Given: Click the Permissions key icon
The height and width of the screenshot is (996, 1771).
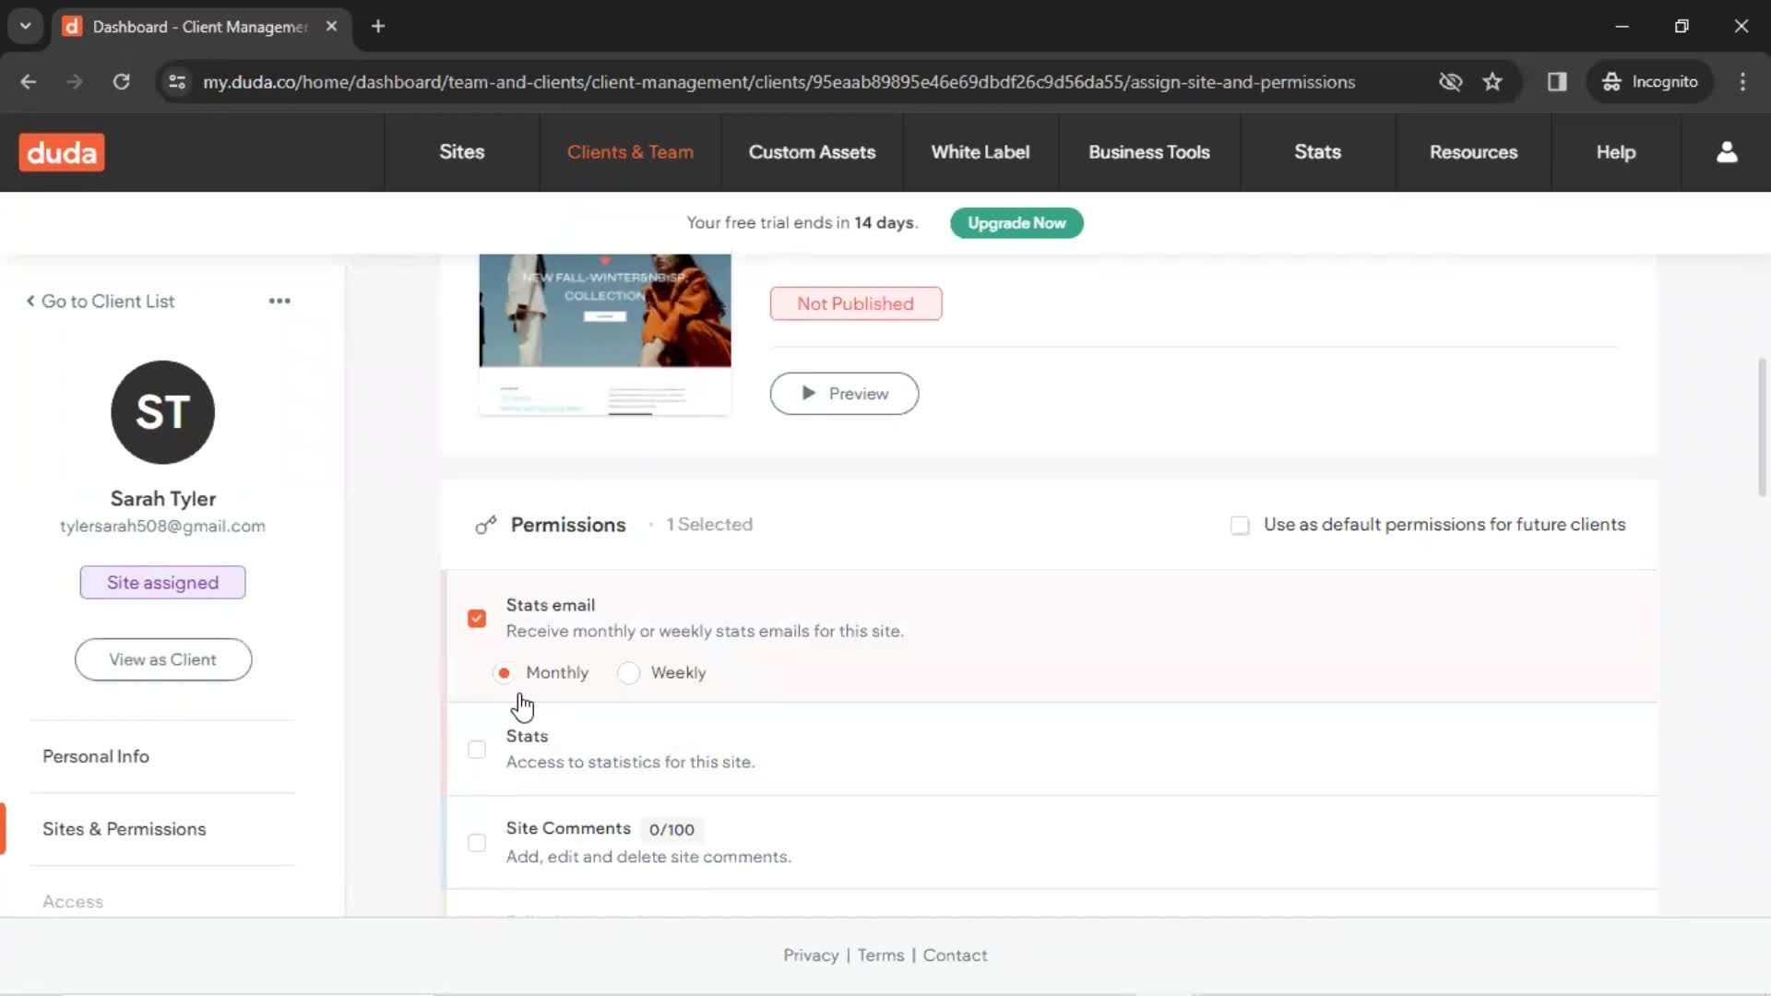Looking at the screenshot, I should (x=485, y=525).
